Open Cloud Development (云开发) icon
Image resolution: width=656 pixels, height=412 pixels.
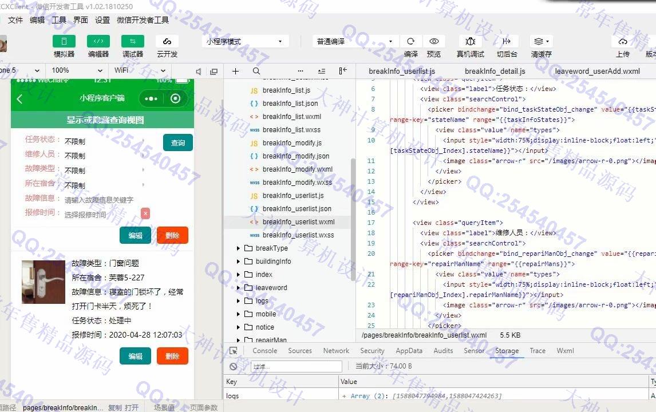[167, 41]
